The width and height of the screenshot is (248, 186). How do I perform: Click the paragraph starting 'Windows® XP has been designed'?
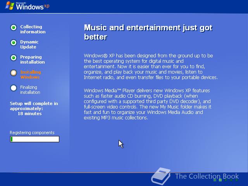(x=151, y=66)
